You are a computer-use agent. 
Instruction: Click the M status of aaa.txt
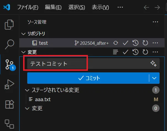156,99
